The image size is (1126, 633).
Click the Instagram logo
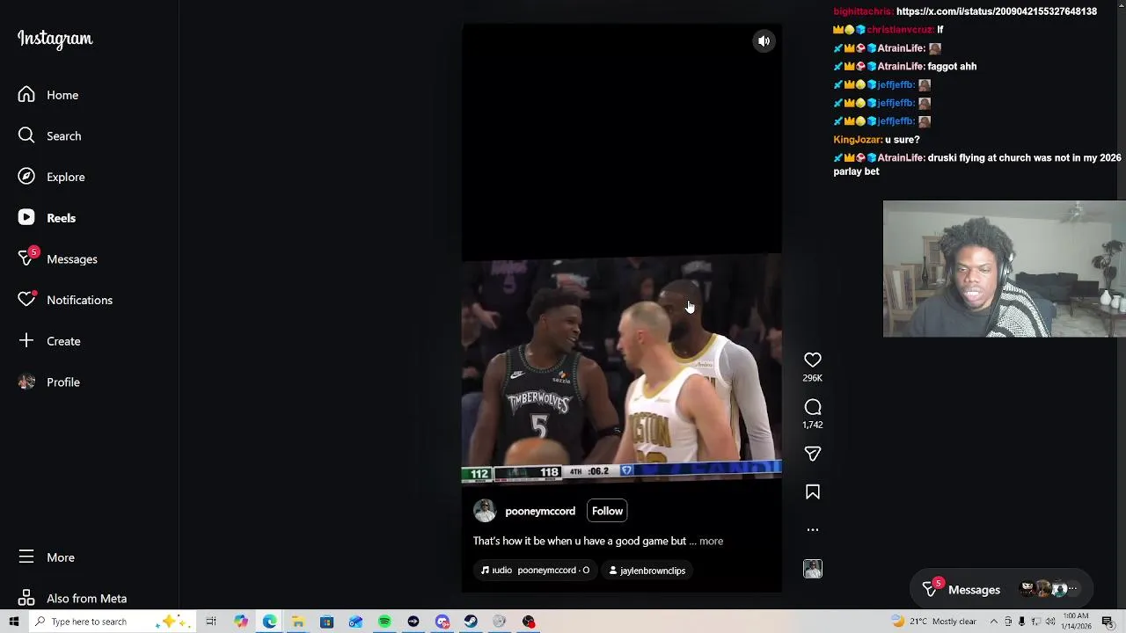pyautogui.click(x=55, y=39)
